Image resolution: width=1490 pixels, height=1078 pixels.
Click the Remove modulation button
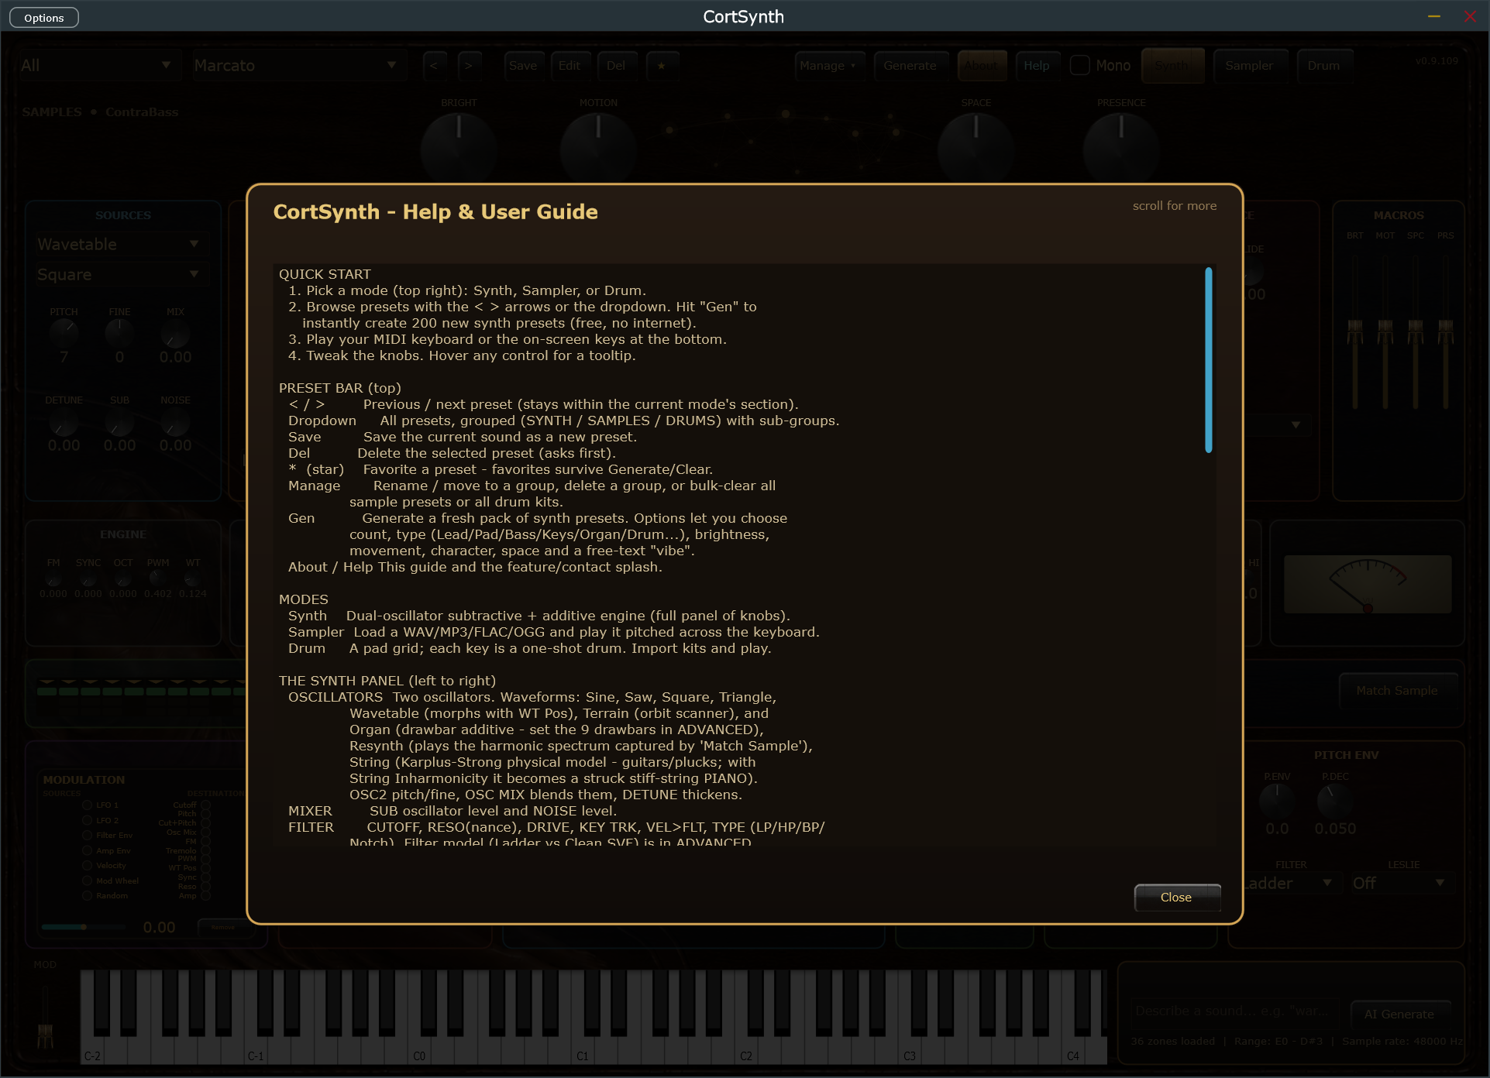[x=223, y=927]
